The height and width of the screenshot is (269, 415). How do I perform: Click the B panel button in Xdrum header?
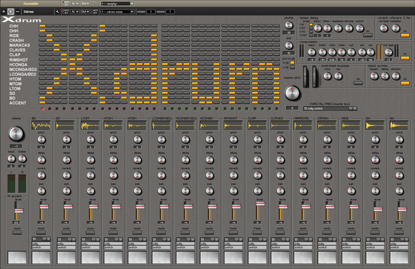point(10,11)
